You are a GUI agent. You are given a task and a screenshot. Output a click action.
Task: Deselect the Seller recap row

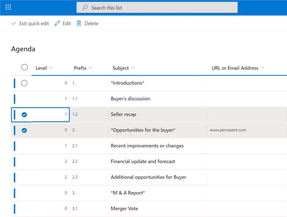click(x=24, y=115)
